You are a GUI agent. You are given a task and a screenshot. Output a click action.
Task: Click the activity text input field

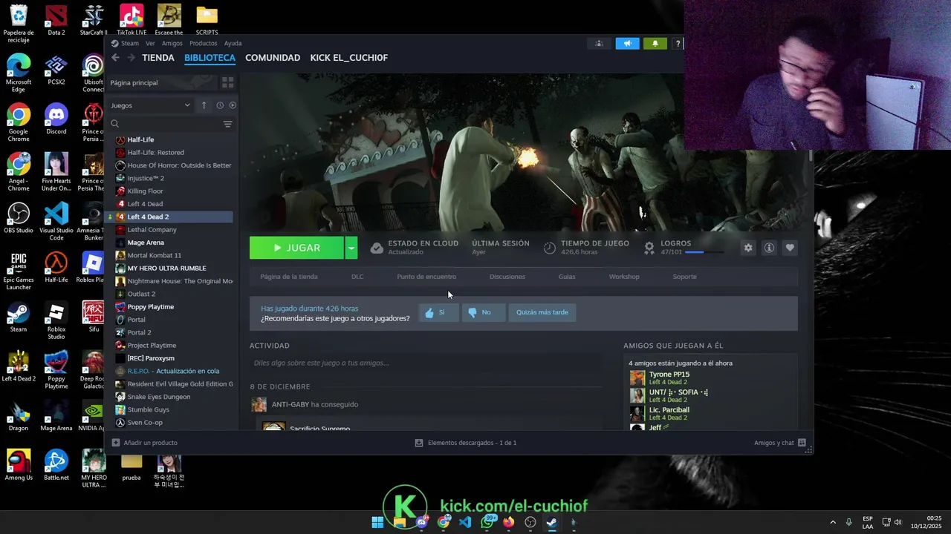[427, 363]
